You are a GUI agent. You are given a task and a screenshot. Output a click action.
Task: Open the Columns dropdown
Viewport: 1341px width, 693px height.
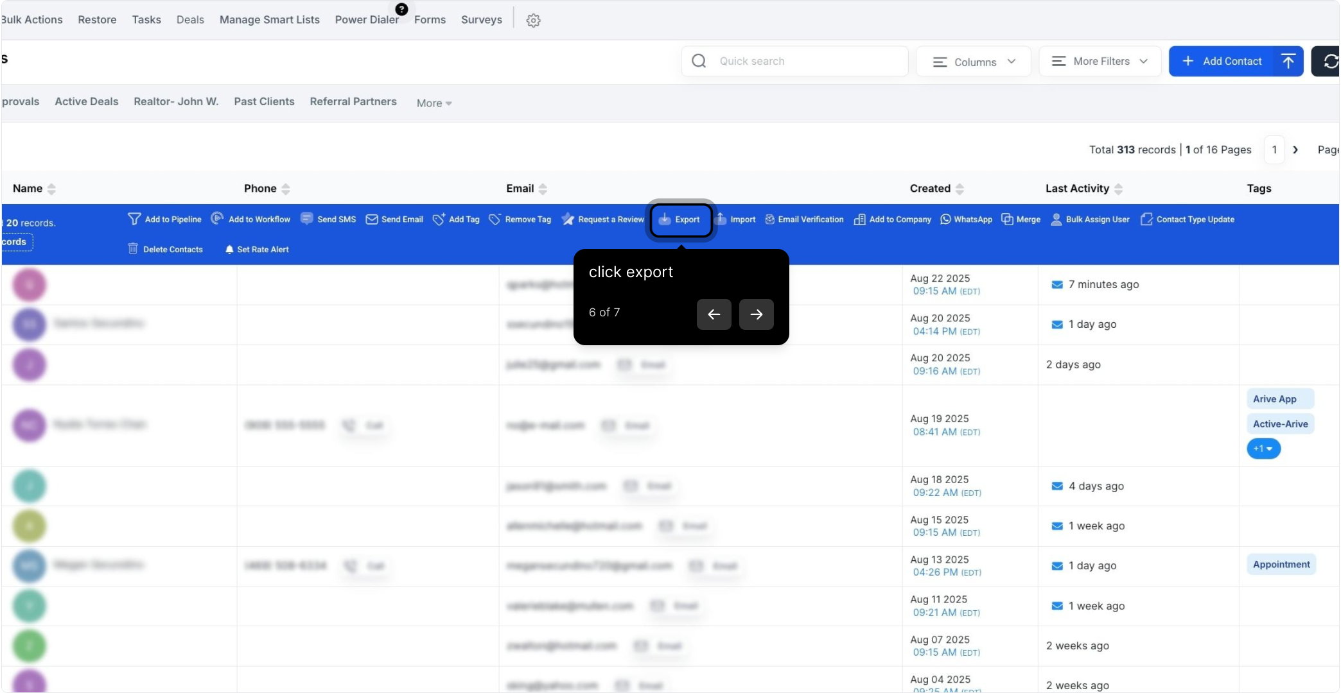coord(974,62)
